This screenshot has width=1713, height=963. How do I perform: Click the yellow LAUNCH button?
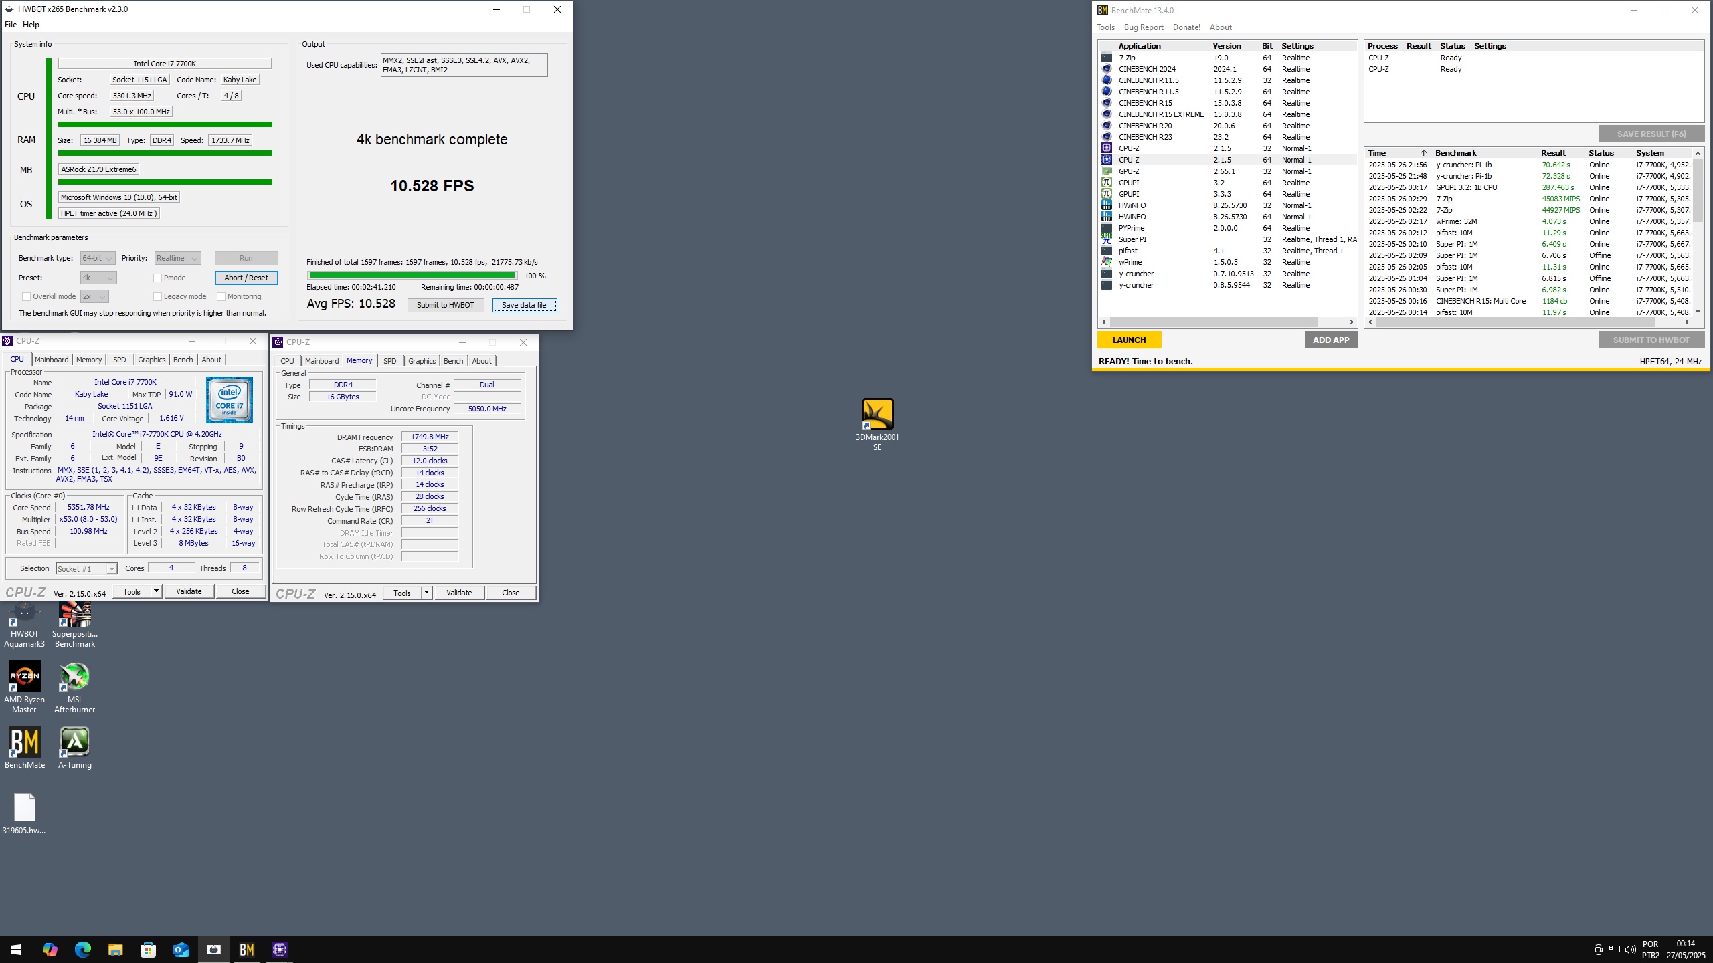coord(1129,340)
